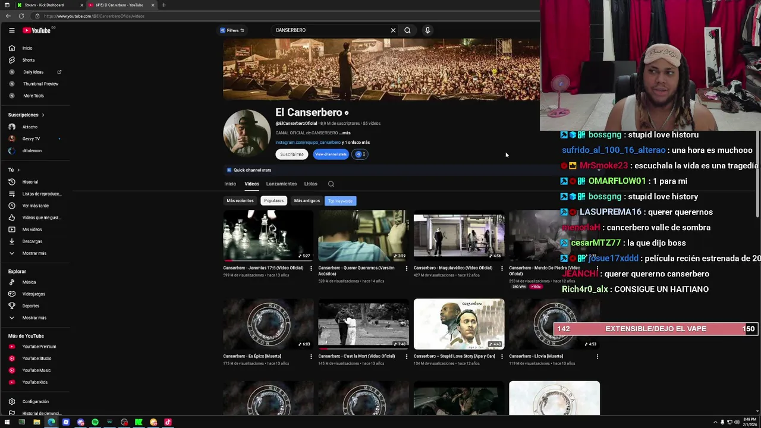Image resolution: width=761 pixels, height=428 pixels.
Task: Sort videos by Populares
Action: [273, 201]
